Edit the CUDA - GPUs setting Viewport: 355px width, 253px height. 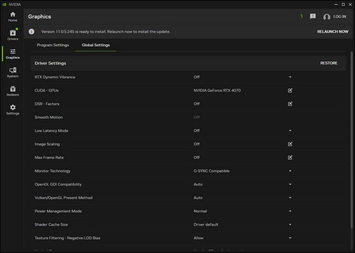290,90
